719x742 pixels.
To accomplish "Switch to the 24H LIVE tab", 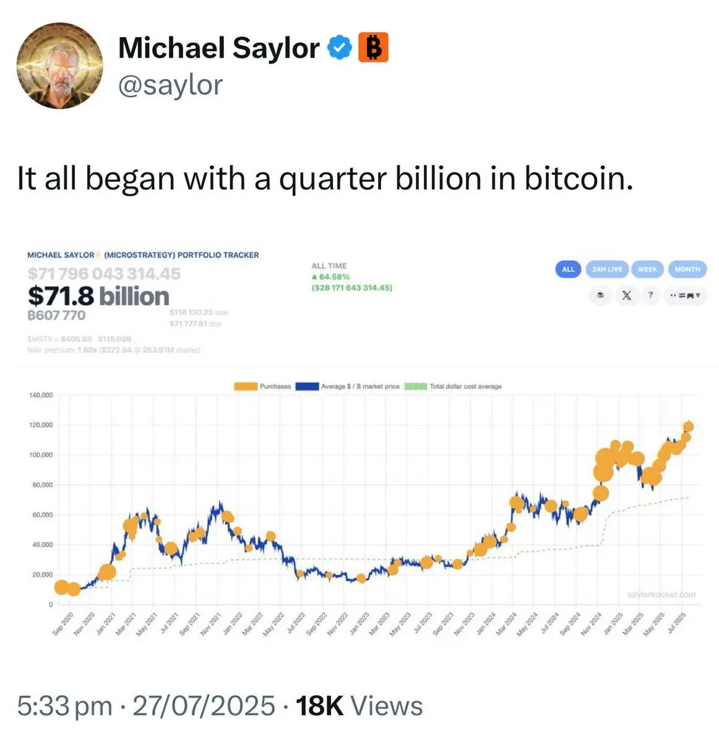I will click(607, 269).
